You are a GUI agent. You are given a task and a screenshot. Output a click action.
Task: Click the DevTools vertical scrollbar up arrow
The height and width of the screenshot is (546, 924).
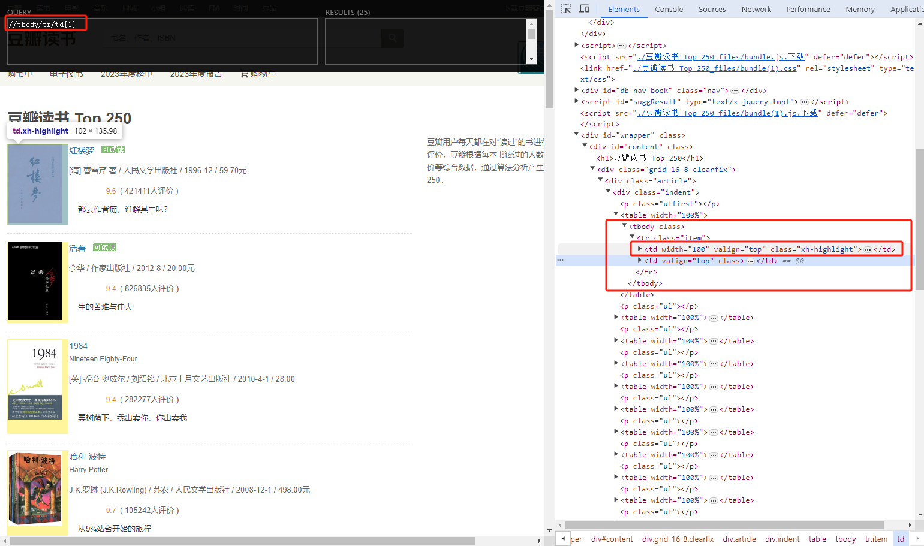coord(920,23)
